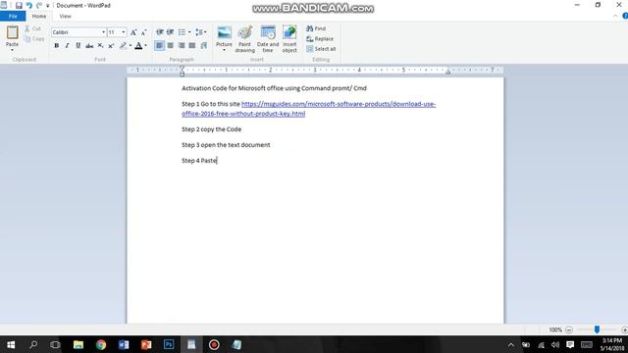The image size is (628, 353).
Task: Open the Calibri font family dropdown
Action: coord(103,32)
